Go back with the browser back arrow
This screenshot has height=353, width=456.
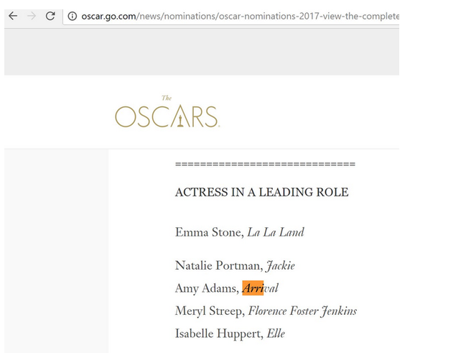tap(13, 16)
